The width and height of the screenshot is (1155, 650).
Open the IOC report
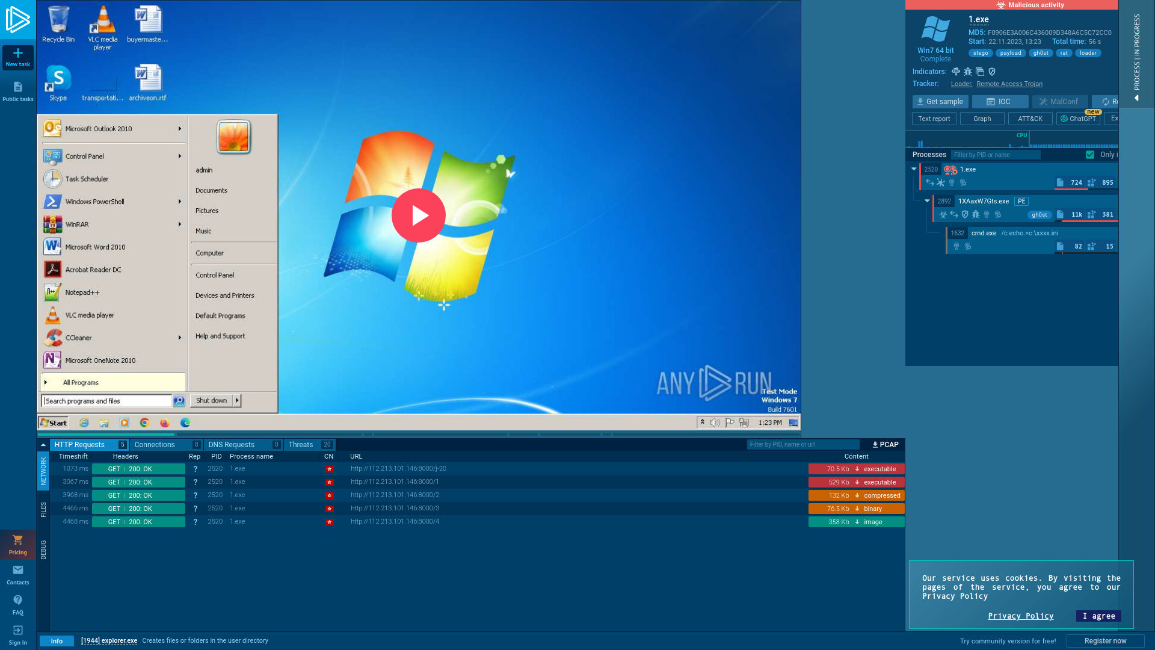click(1000, 102)
